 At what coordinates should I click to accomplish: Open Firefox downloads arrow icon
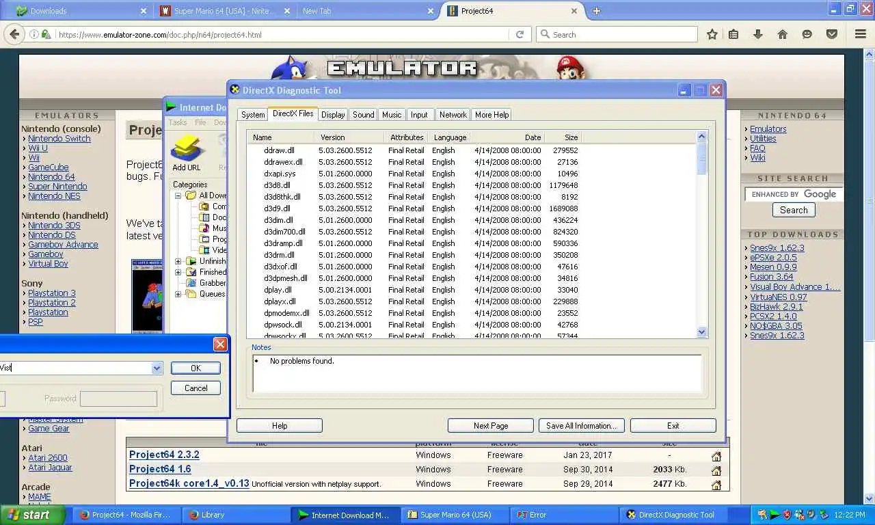pos(757,34)
